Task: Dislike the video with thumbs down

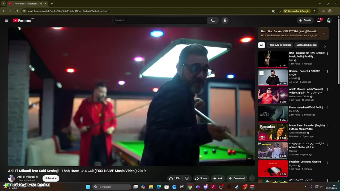Action: tap(187, 179)
